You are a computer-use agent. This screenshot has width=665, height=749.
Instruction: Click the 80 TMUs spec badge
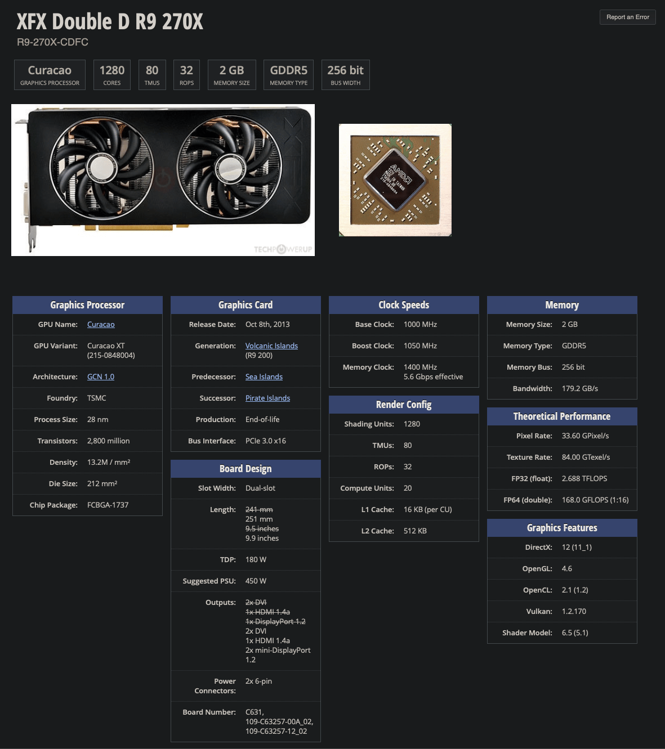[152, 75]
